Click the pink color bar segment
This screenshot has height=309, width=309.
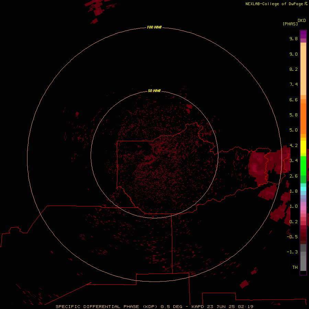click(x=303, y=208)
